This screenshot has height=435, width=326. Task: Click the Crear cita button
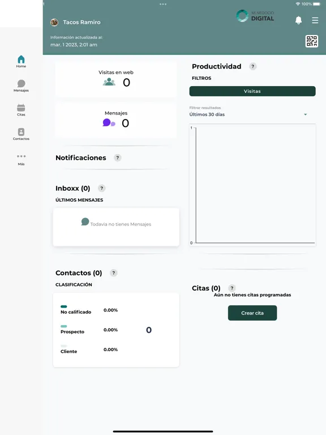(252, 313)
